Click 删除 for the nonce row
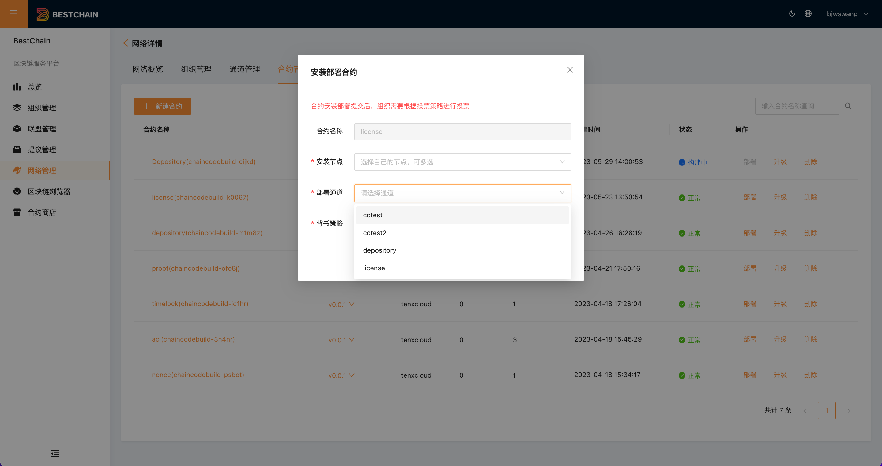The image size is (882, 466). 810,375
